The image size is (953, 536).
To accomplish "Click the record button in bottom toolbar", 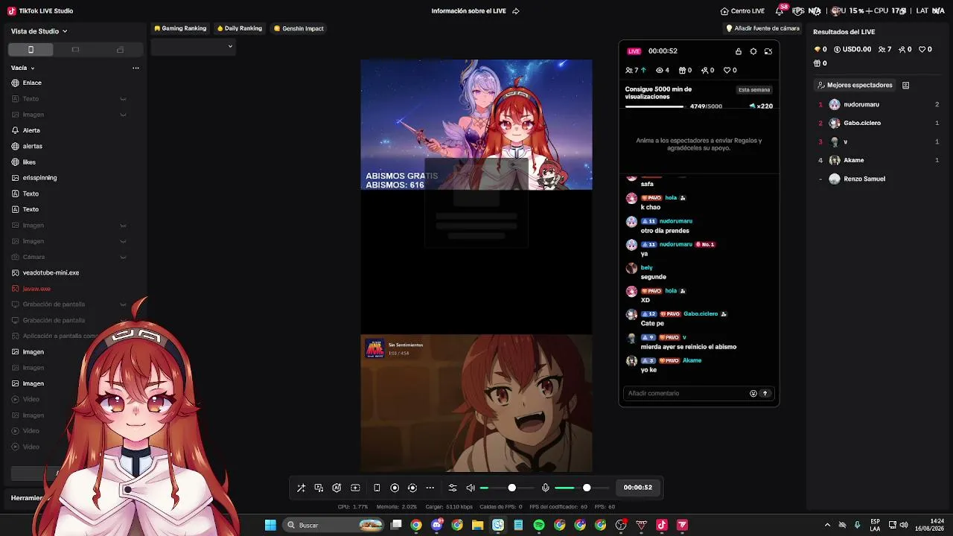I will tap(395, 488).
